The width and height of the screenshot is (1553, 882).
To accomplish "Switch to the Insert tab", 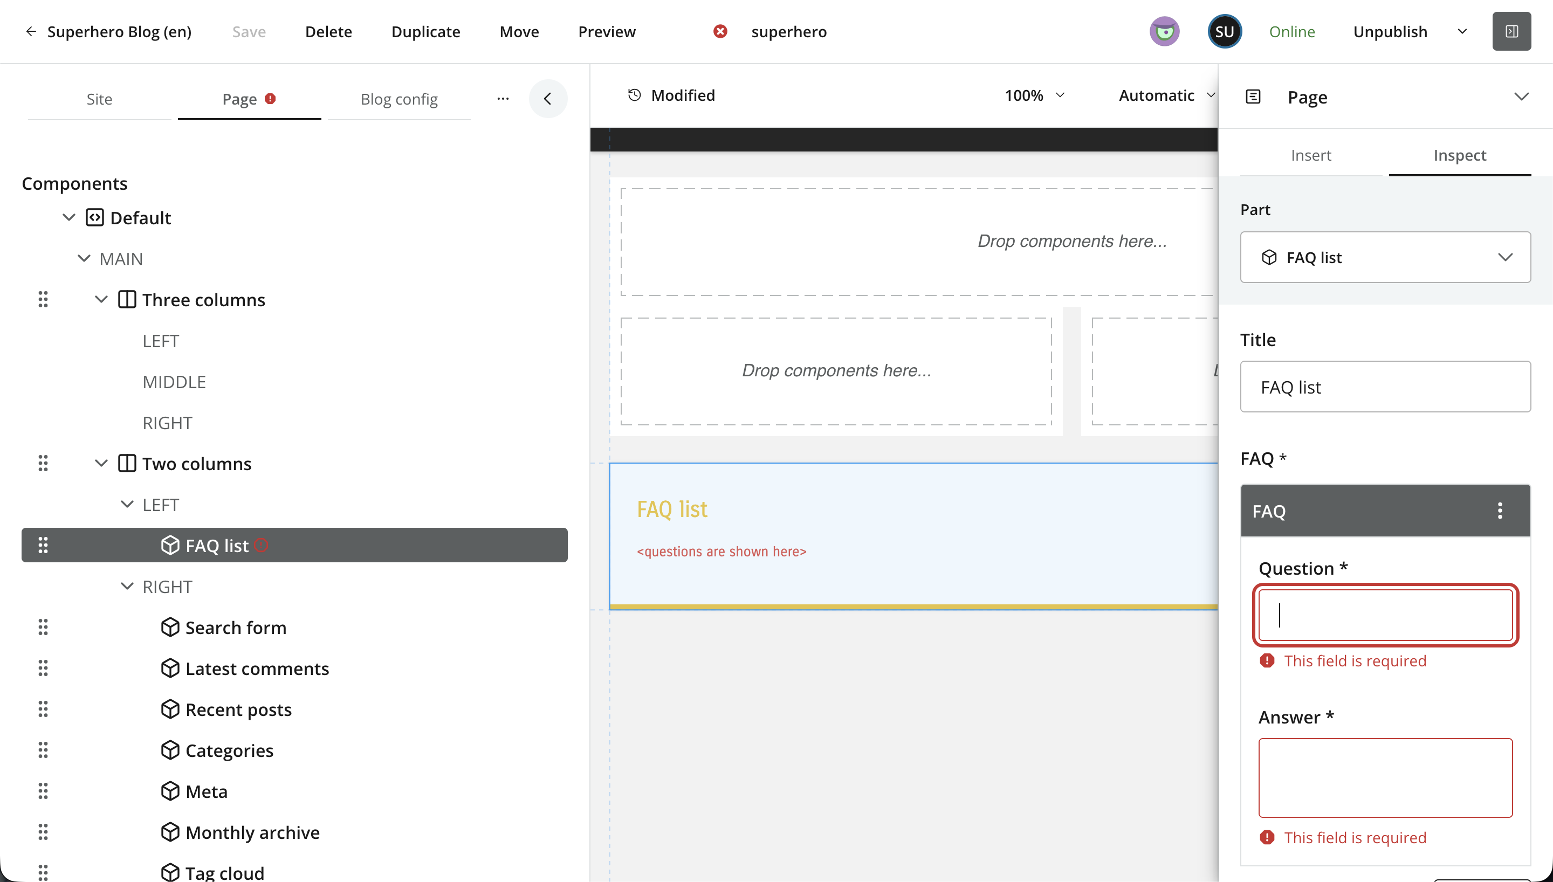I will (x=1311, y=155).
